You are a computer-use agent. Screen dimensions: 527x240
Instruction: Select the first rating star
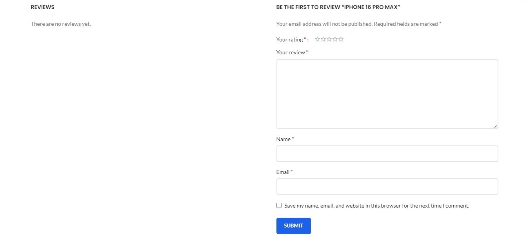[318, 39]
